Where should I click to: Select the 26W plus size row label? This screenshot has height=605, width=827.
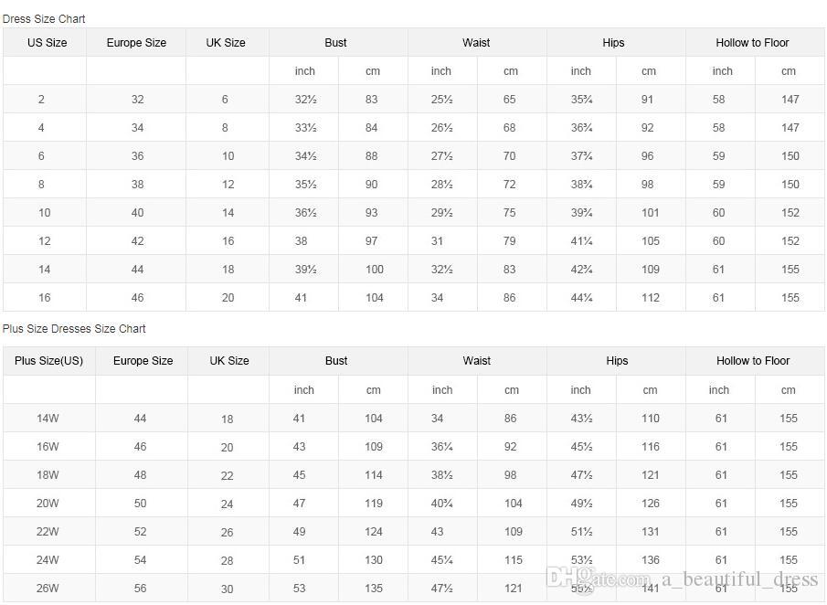click(48, 589)
